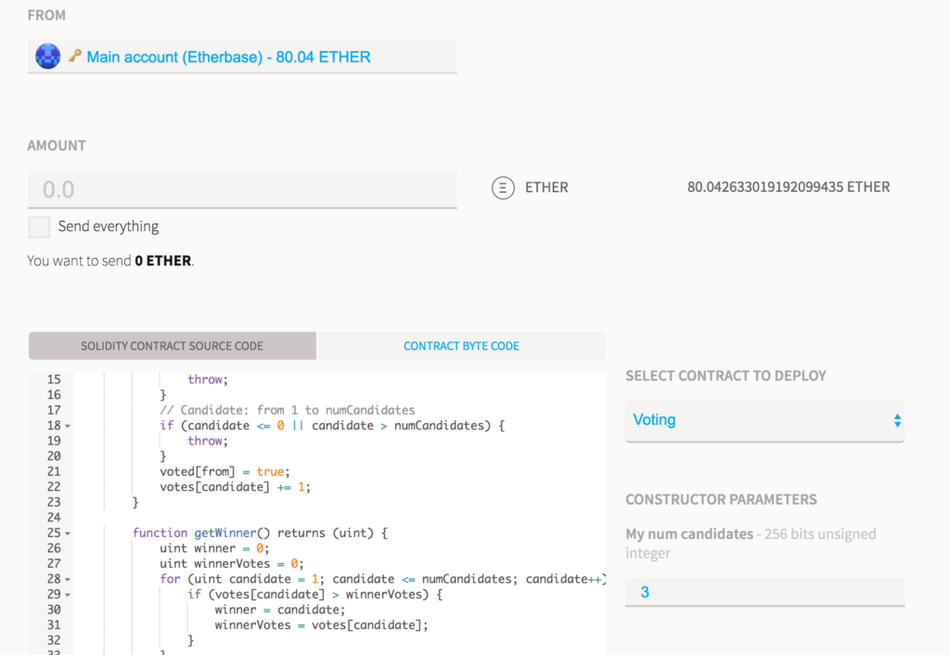This screenshot has width=950, height=655.
Task: Switch to Solidity Contract Source Code tab
Action: click(172, 346)
